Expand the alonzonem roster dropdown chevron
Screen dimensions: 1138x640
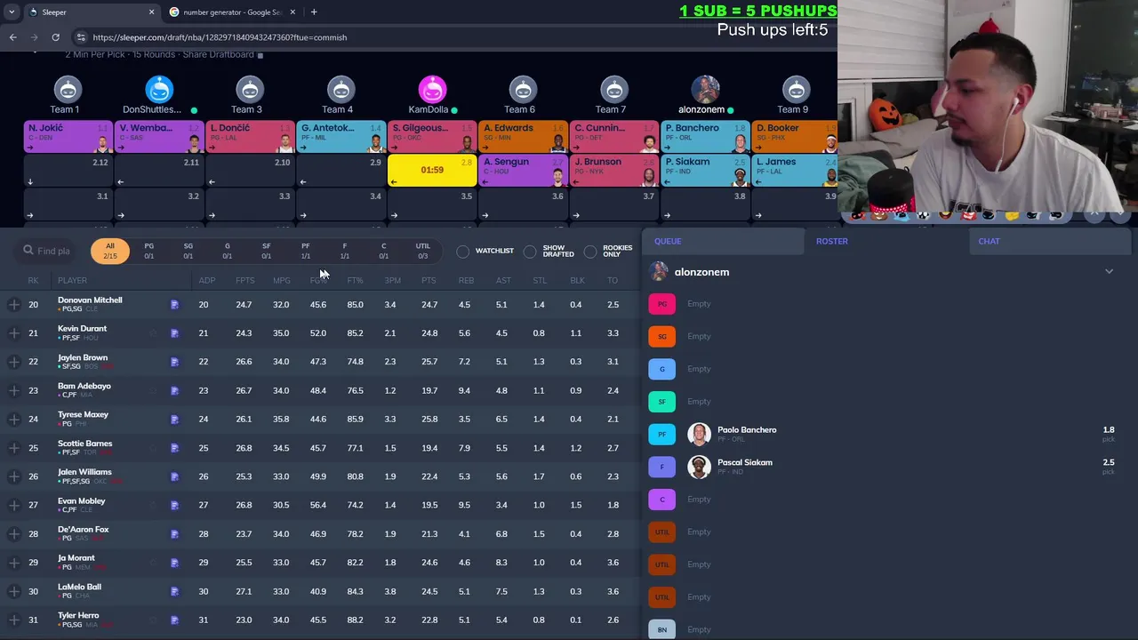click(1109, 272)
